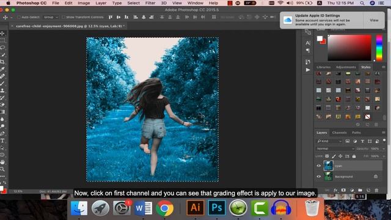The height and width of the screenshot is (220, 391).
Task: Click View on Apple ID notification
Action: pos(374,20)
